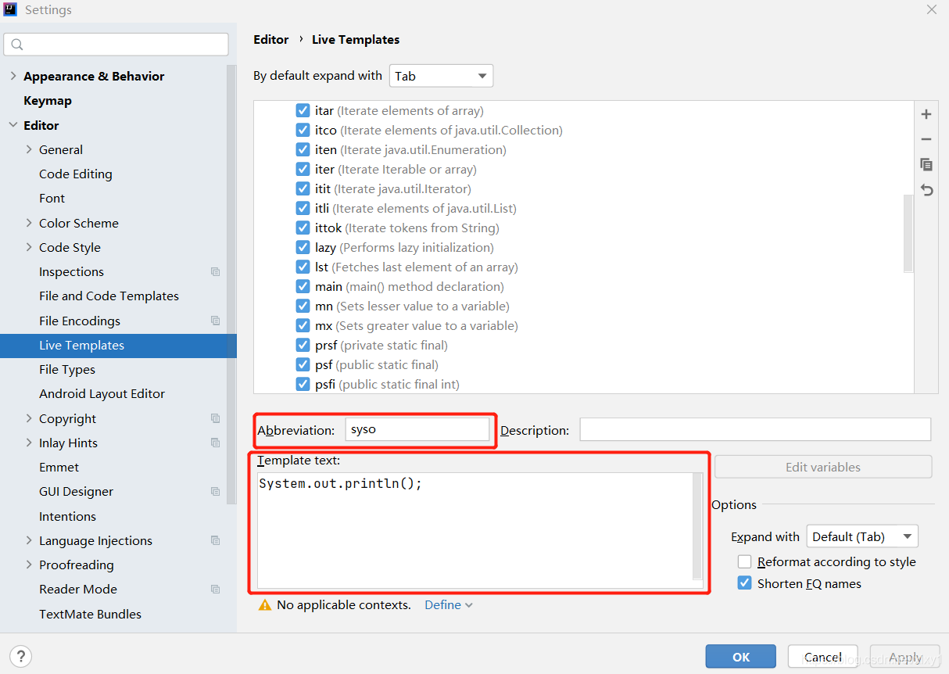Click the search magnifier icon
This screenshot has height=674, width=949.
(18, 45)
